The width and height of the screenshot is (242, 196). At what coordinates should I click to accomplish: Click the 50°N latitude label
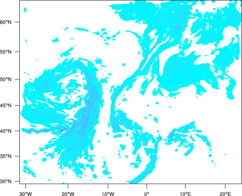coord(6,79)
